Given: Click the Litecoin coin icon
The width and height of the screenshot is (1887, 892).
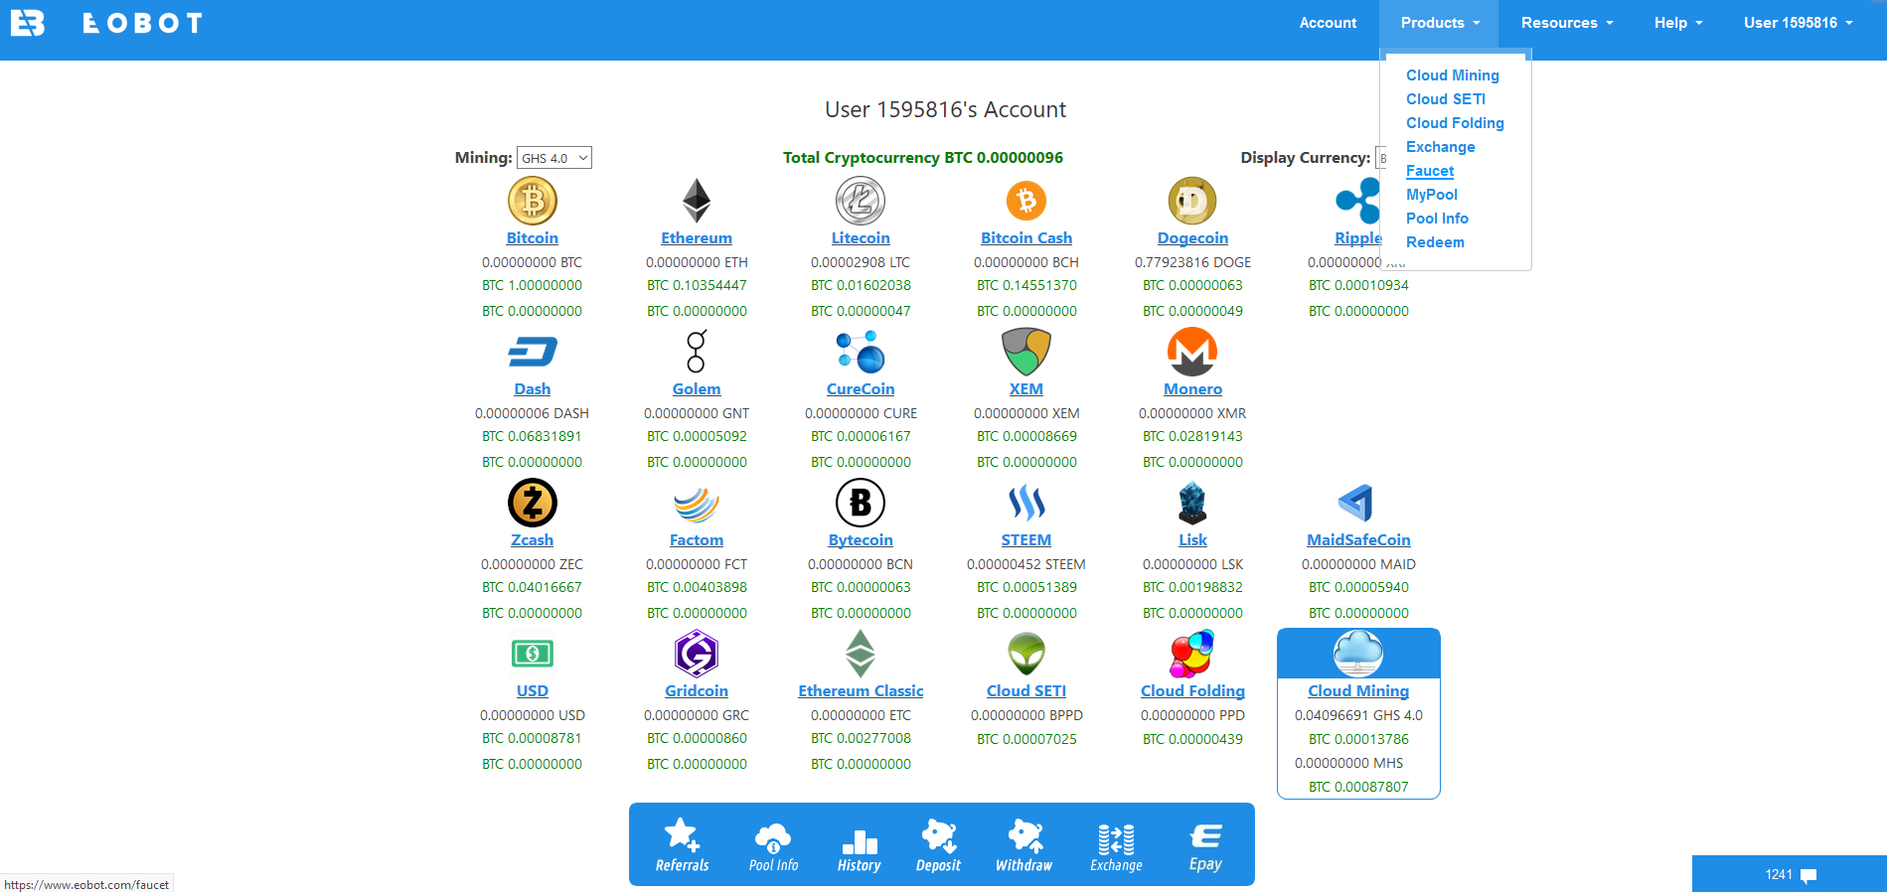Looking at the screenshot, I should [861, 201].
